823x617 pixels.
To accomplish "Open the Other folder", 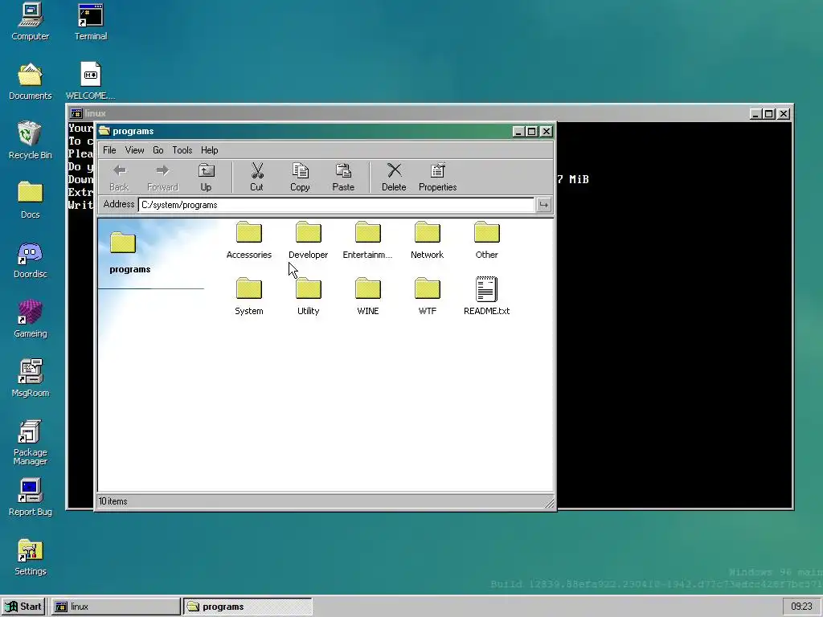I will pos(486,240).
